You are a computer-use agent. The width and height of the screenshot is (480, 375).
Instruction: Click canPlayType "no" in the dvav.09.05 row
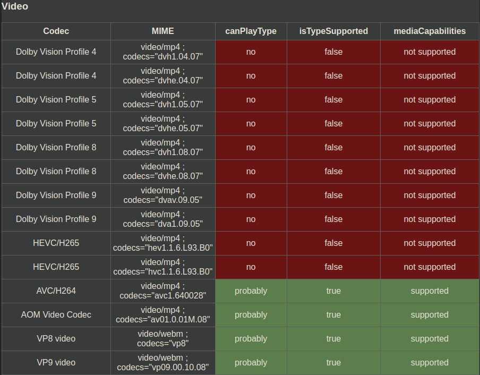pos(251,195)
